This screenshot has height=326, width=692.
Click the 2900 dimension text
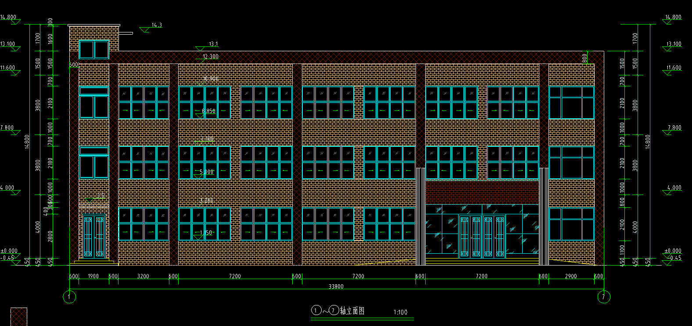pos(570,276)
